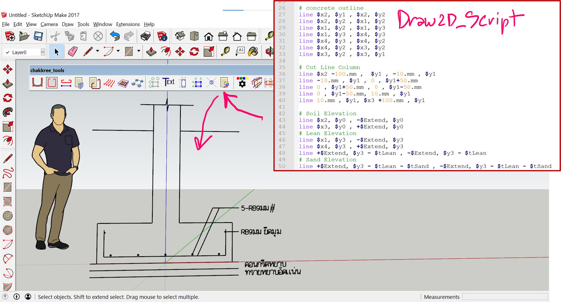Click the square stirrup icon in chakkree_tools

(51, 82)
